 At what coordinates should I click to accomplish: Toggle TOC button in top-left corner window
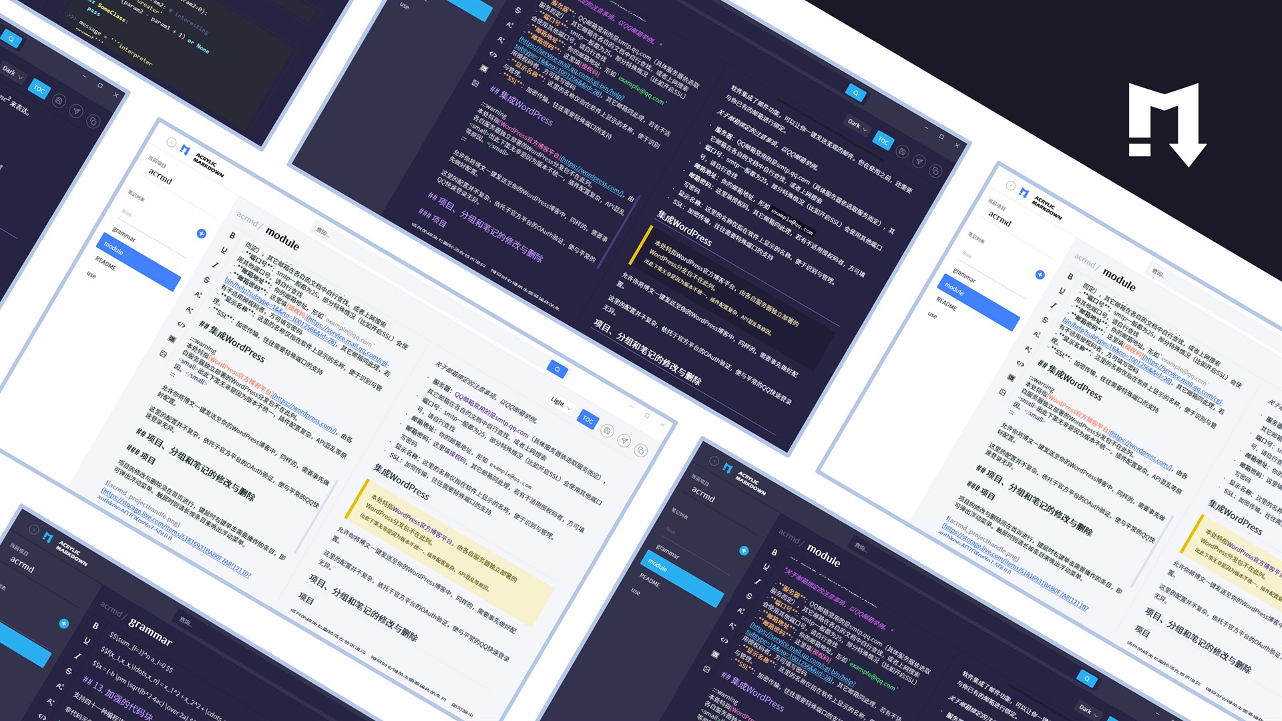coord(39,89)
